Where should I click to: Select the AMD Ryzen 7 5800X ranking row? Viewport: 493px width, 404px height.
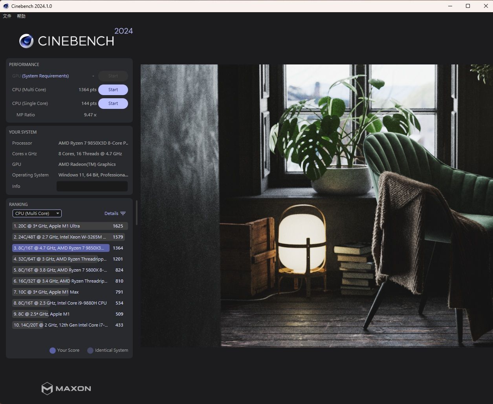click(x=70, y=270)
